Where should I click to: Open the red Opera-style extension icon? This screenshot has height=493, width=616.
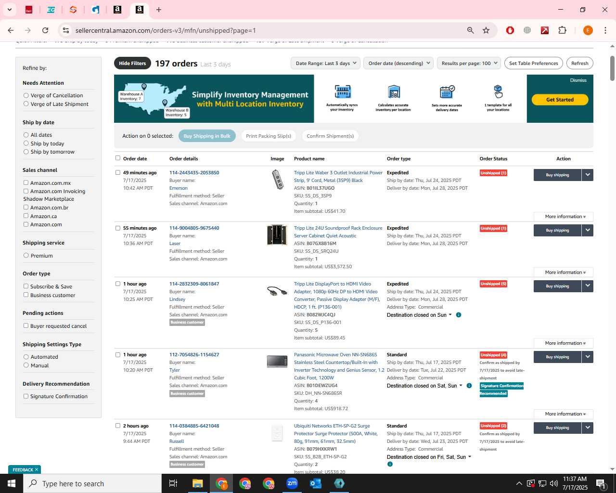(510, 30)
